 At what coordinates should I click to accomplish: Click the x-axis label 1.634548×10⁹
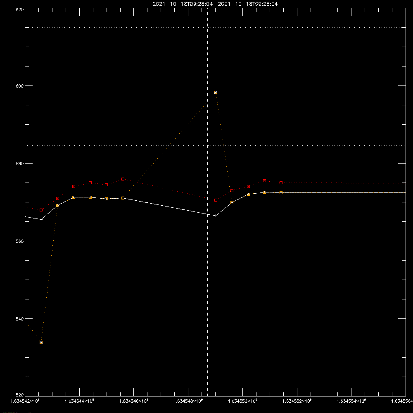189,401
